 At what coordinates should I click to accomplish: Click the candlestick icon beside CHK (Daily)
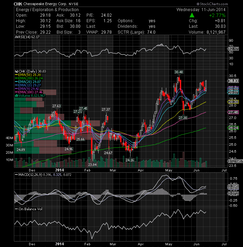tap(16, 71)
